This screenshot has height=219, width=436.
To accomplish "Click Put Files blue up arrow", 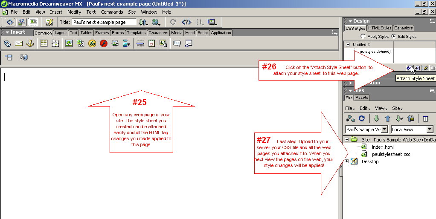I will click(388, 119).
